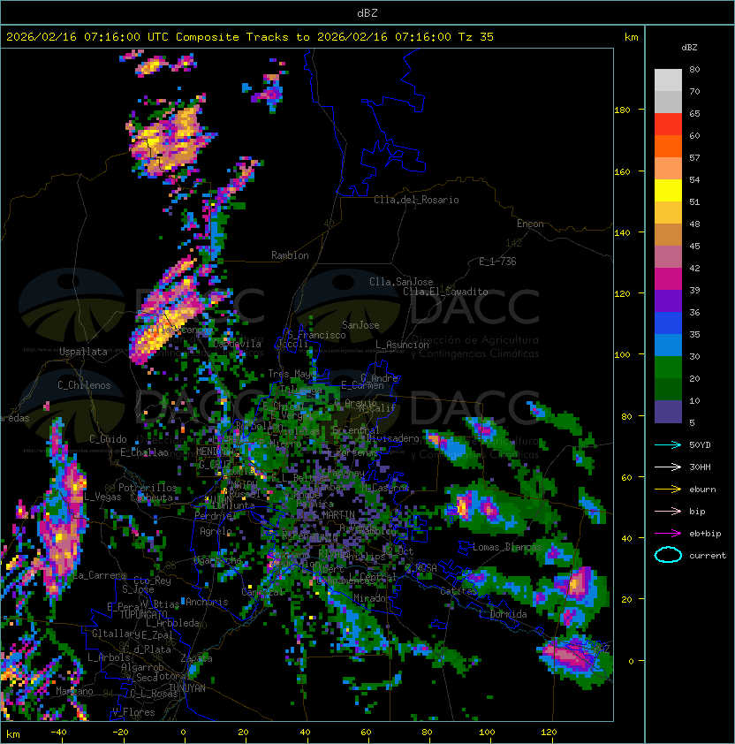
Task: Choose the bright green 20-30 dBZ swatch
Action: click(668, 368)
